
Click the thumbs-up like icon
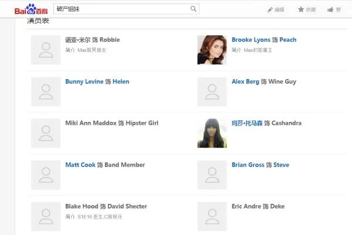click(331, 9)
